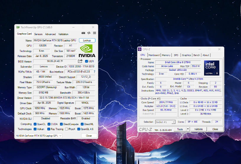Click the Tools button in CPU-Z
241x164 pixels.
coord(180,129)
